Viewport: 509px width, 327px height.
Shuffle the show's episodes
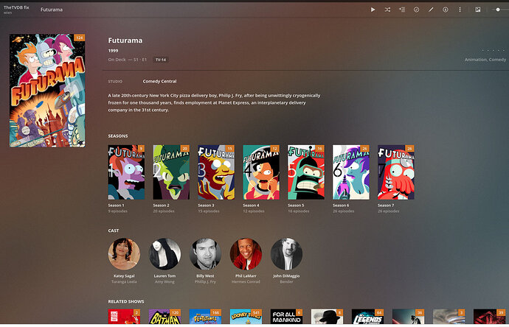tap(387, 10)
